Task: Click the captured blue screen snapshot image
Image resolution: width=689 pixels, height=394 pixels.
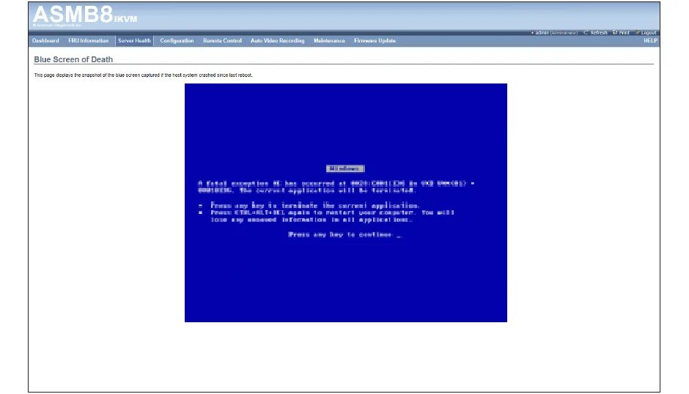Action: coord(346,202)
